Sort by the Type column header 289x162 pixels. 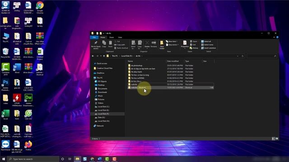coord(193,61)
